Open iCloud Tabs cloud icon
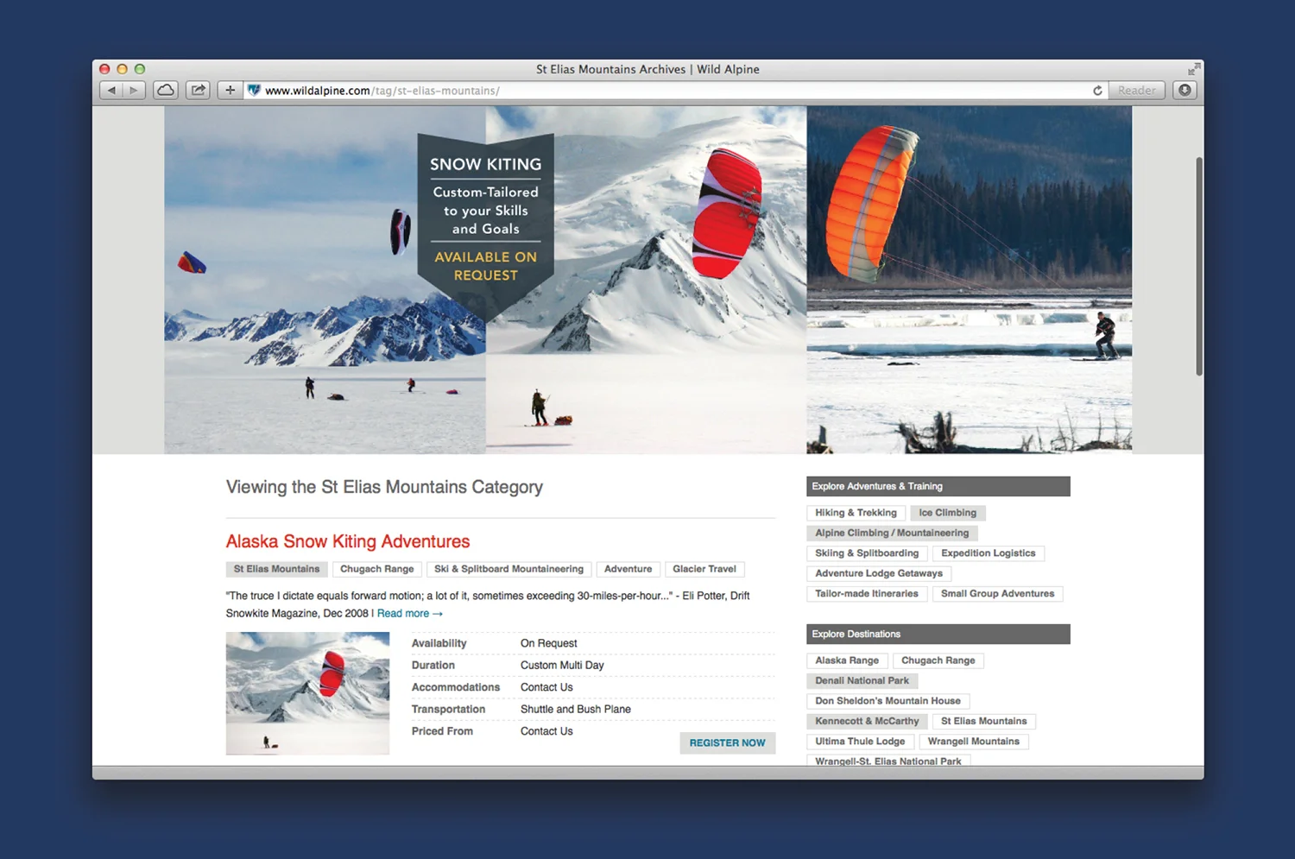 [x=166, y=90]
